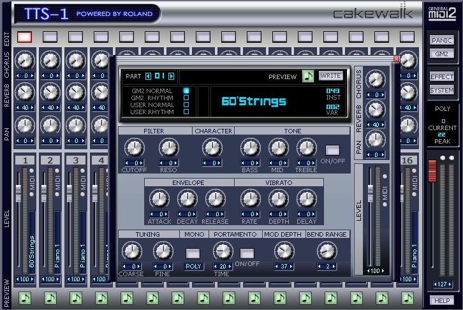Screen dimensions: 463x310
Task: Select the USER RHYTHM checkbox
Action: click(186, 112)
